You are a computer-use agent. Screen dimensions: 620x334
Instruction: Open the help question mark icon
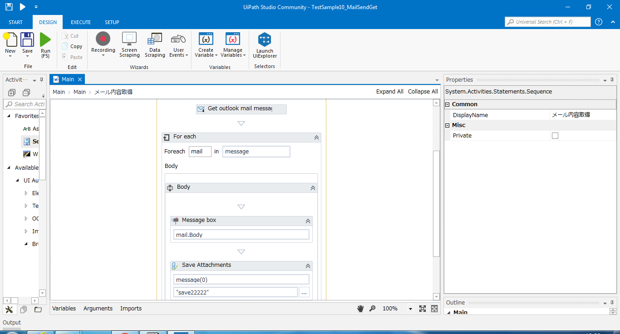(599, 22)
